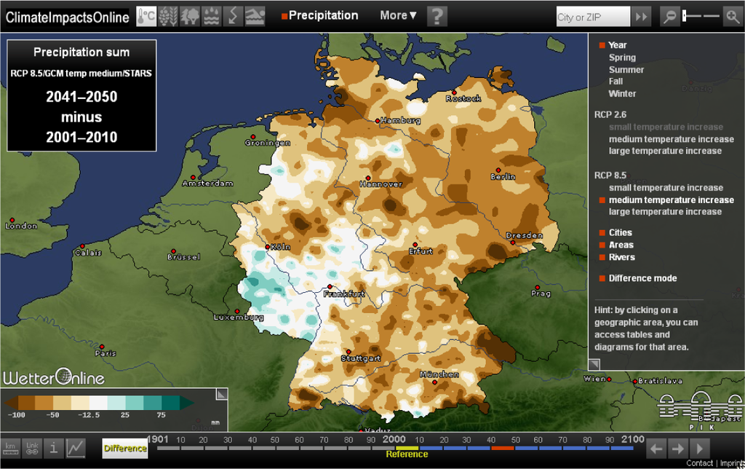The image size is (745, 469).
Task: Click the swimmer tourism sector icon
Action: [255, 16]
